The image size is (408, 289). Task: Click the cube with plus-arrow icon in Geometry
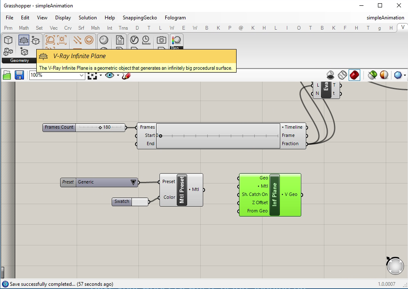tap(35, 40)
